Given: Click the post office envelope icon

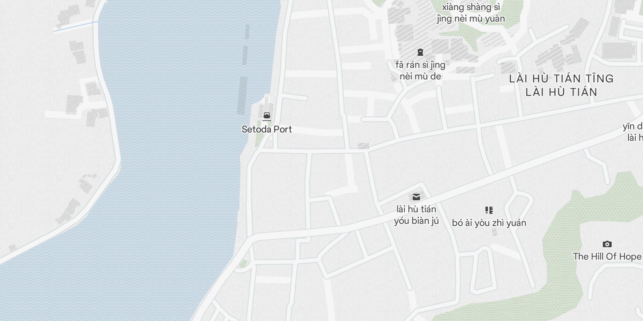Looking at the screenshot, I should tap(416, 197).
